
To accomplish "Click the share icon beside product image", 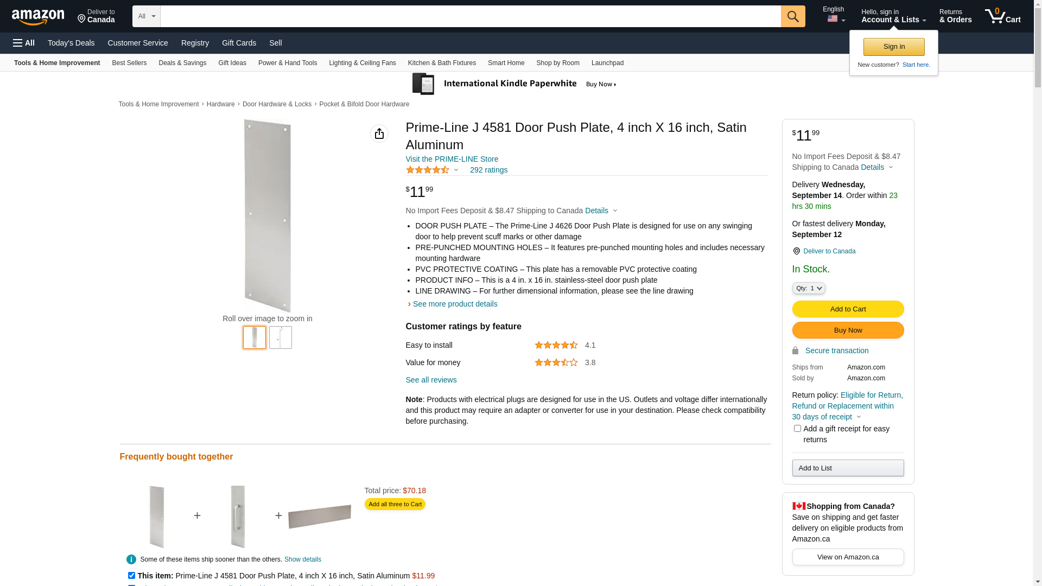I will coord(379,133).
